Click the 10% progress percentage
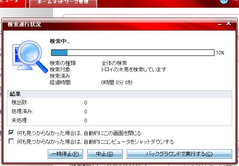This screenshot has height=166, width=239. point(220,53)
